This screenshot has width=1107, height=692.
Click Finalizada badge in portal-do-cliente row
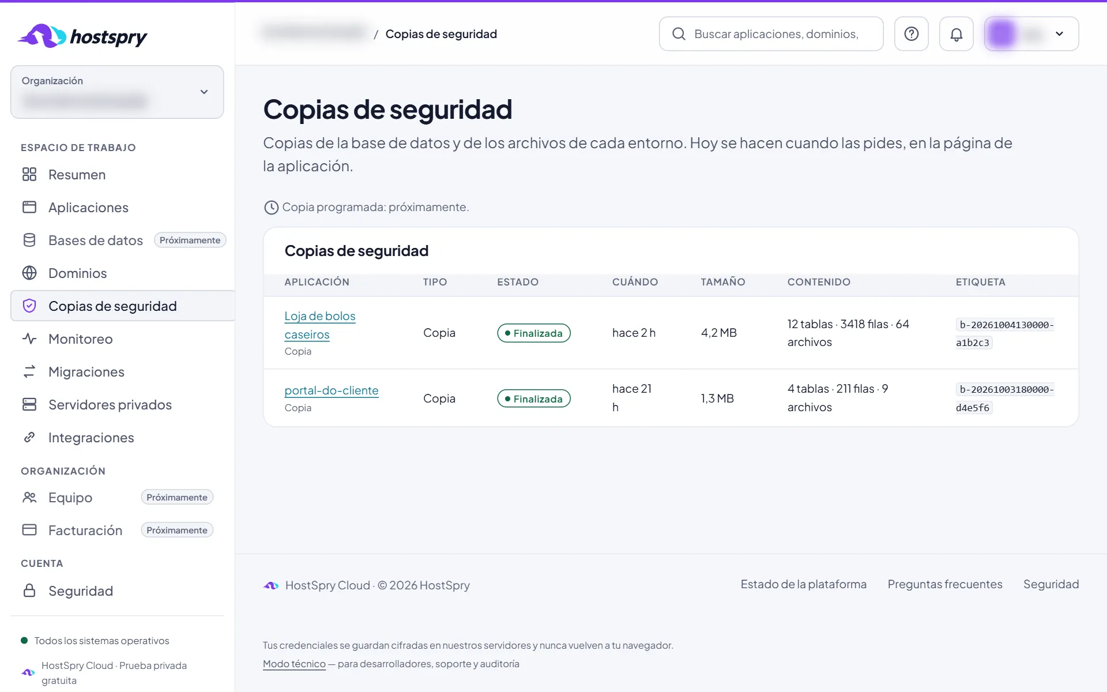pyautogui.click(x=533, y=398)
